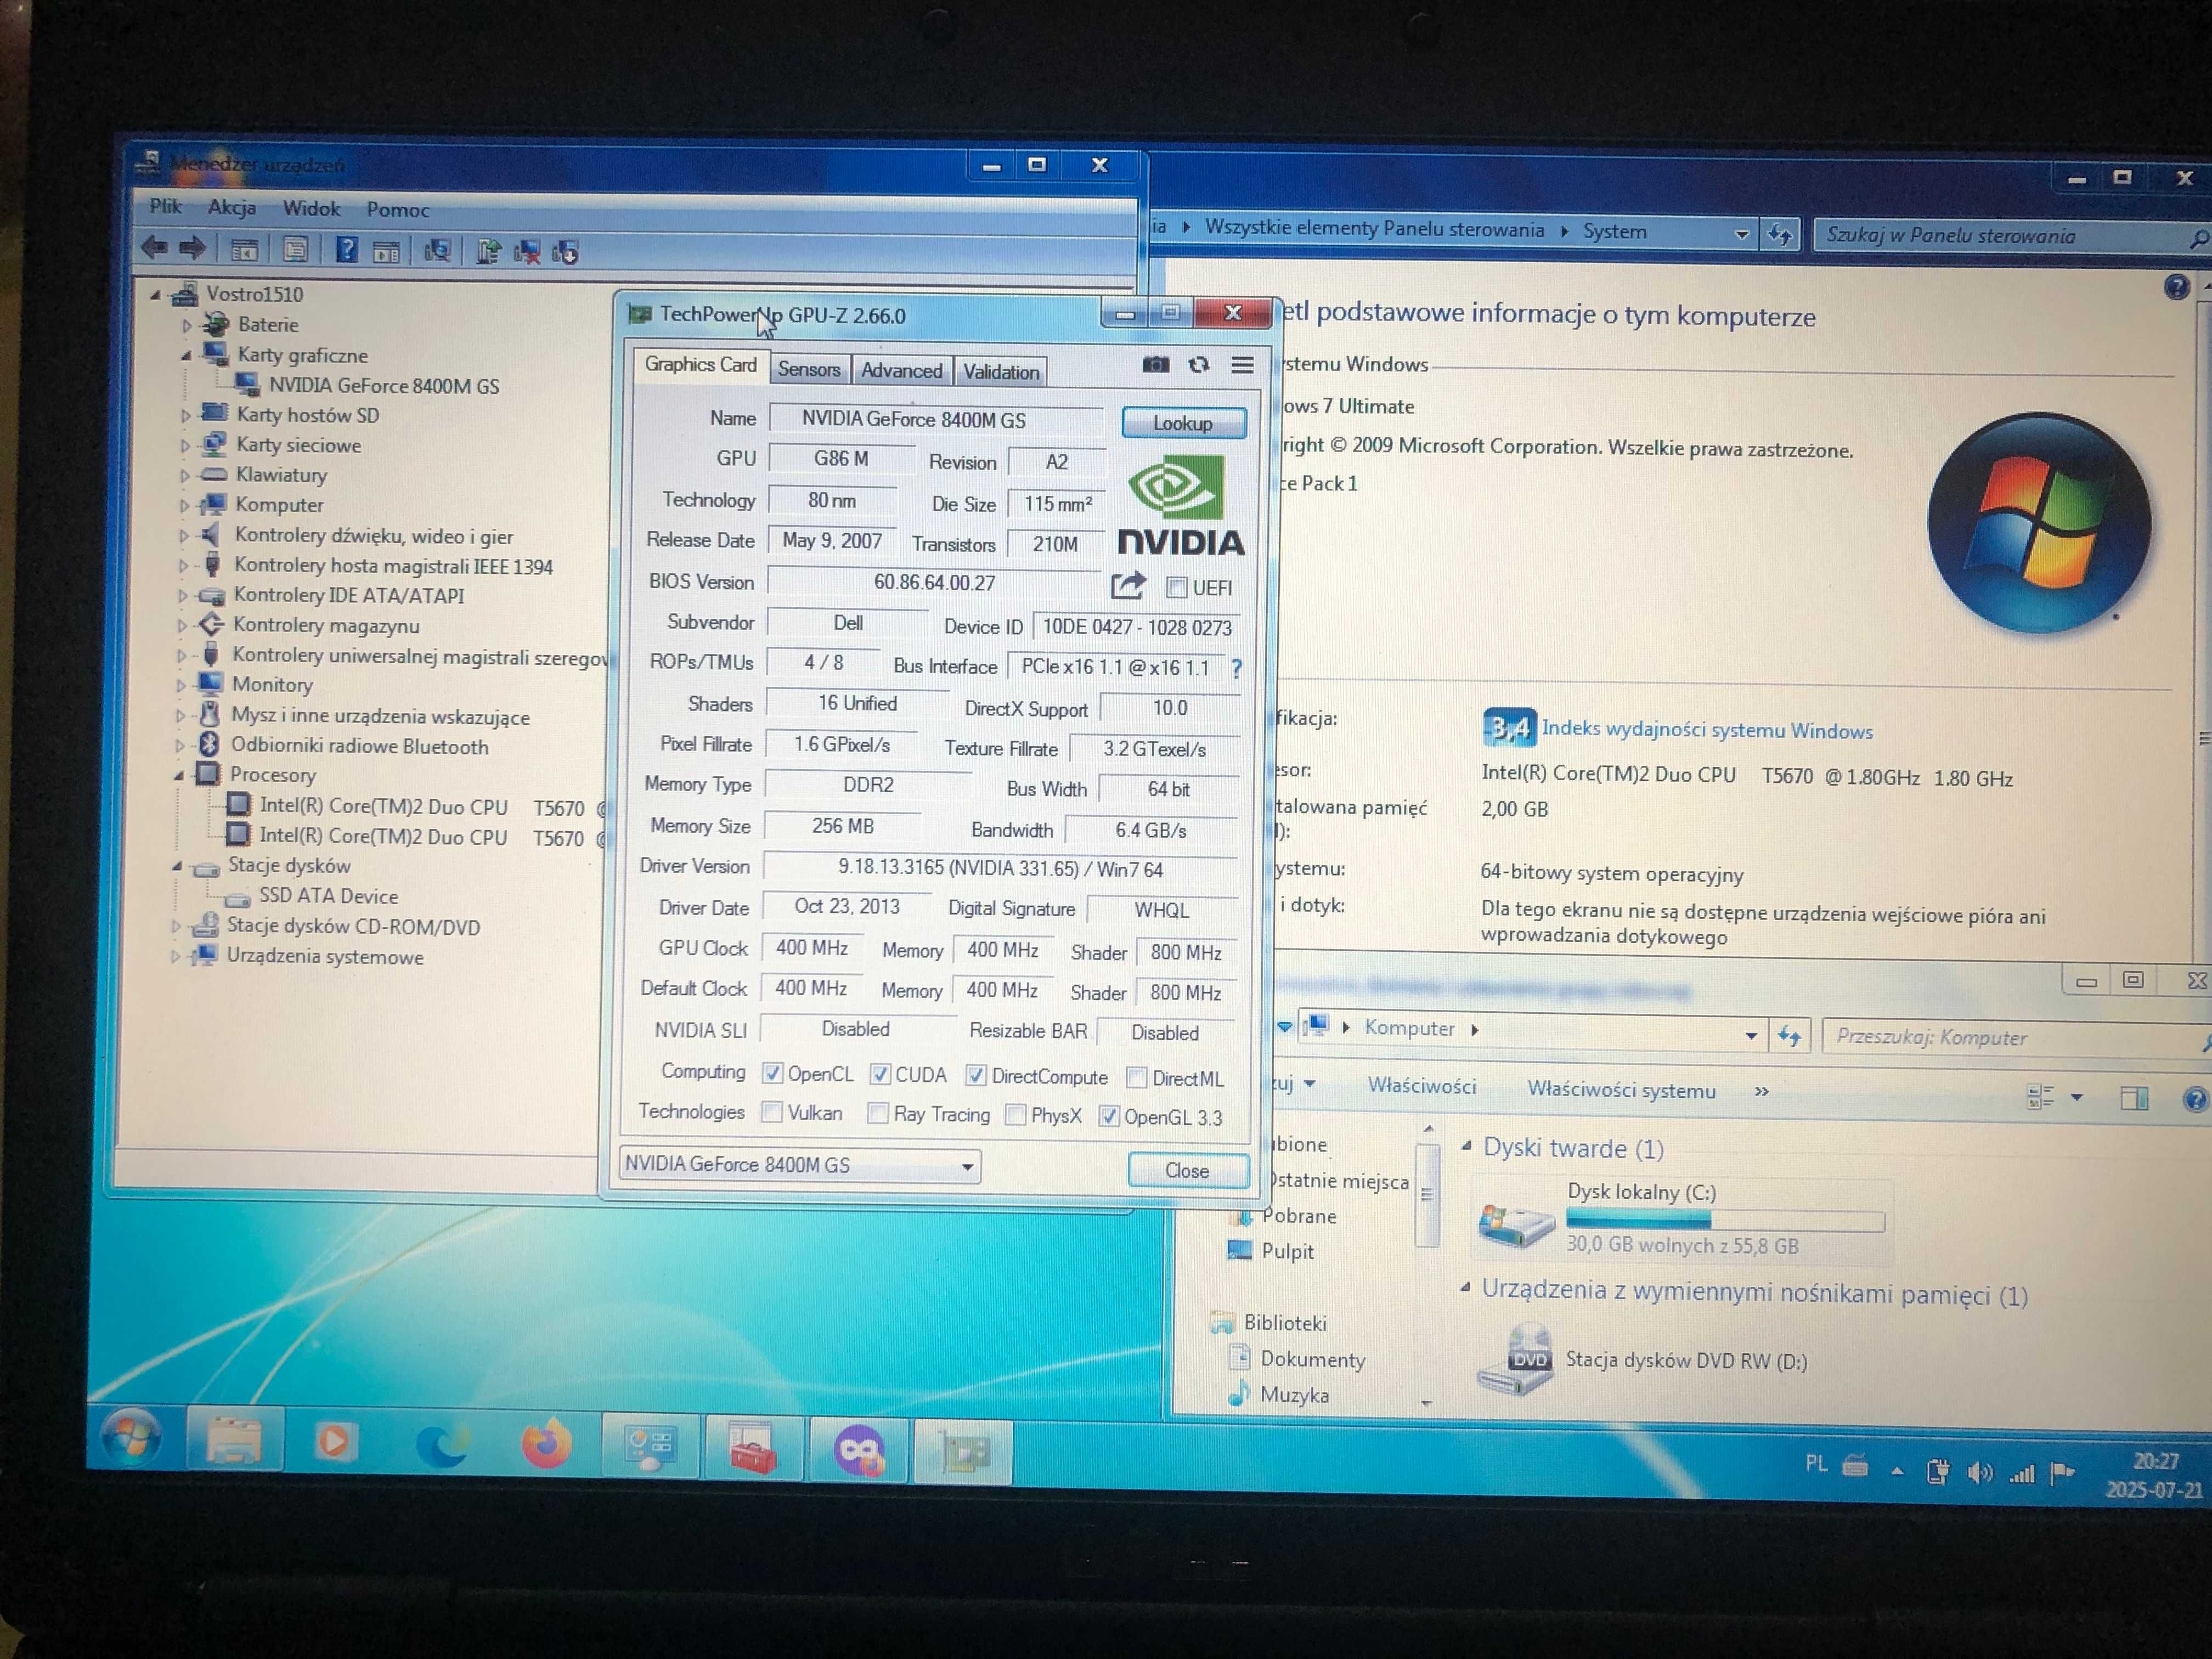2212x1659 pixels.
Task: Launch the Edge browser from taskbar
Action: click(441, 1444)
